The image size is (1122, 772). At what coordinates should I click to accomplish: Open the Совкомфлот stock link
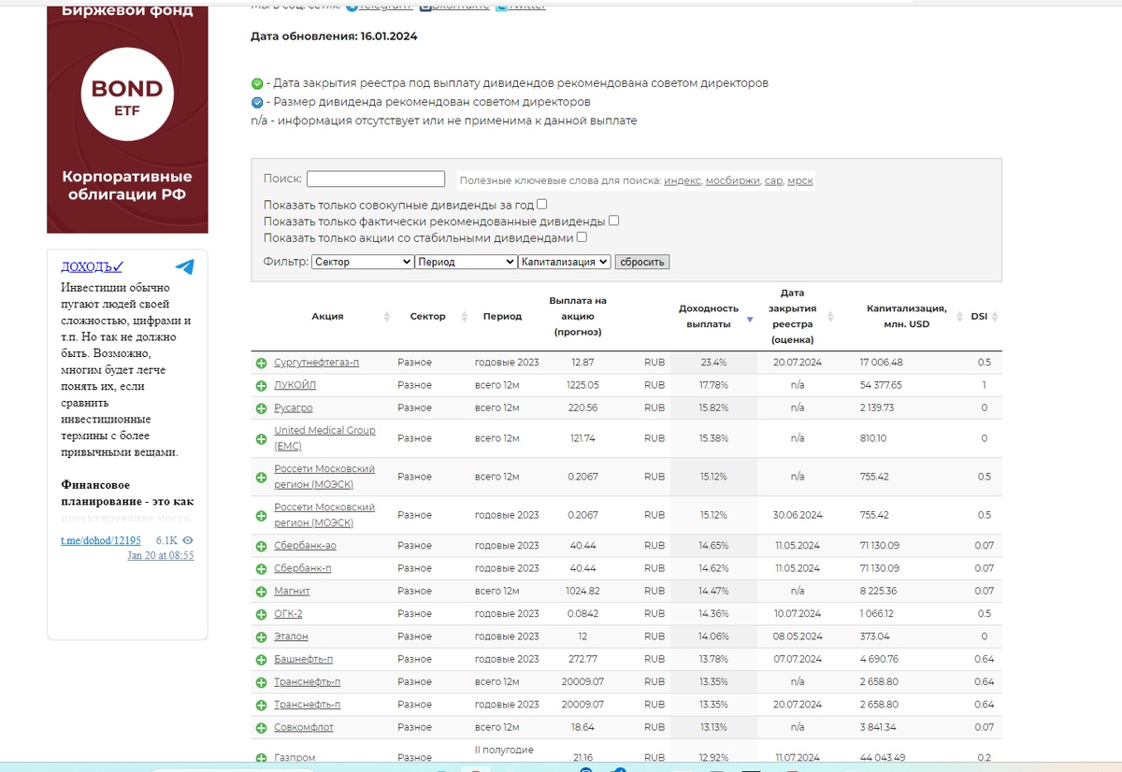(x=304, y=728)
